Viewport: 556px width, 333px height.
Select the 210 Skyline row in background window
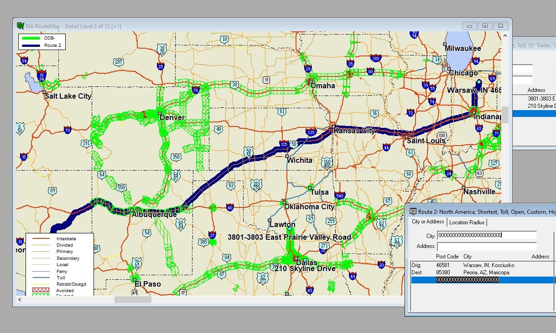click(x=534, y=106)
